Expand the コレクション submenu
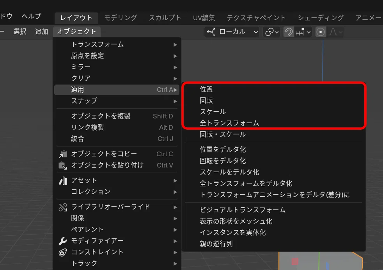This screenshot has height=270, width=383. tap(117, 192)
